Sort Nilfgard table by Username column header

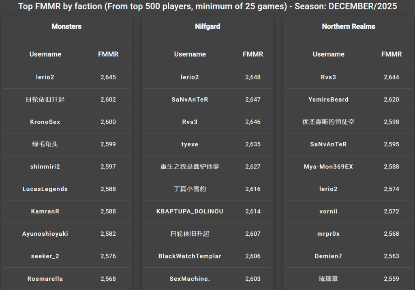[190, 54]
